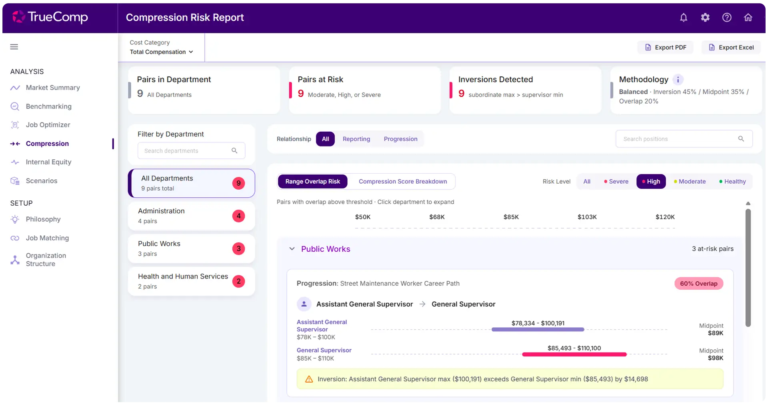Screen dimensions: 768x405
Task: Go to home via house icon
Action: [748, 18]
